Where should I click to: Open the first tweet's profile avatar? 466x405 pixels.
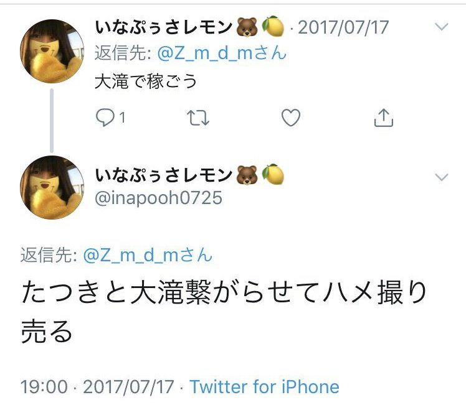coord(52,51)
